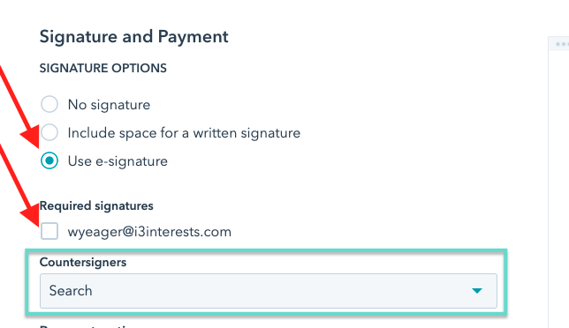This screenshot has height=328, width=569.
Task: Click the SIGNATURE OPTIONS subheading
Action: point(103,68)
